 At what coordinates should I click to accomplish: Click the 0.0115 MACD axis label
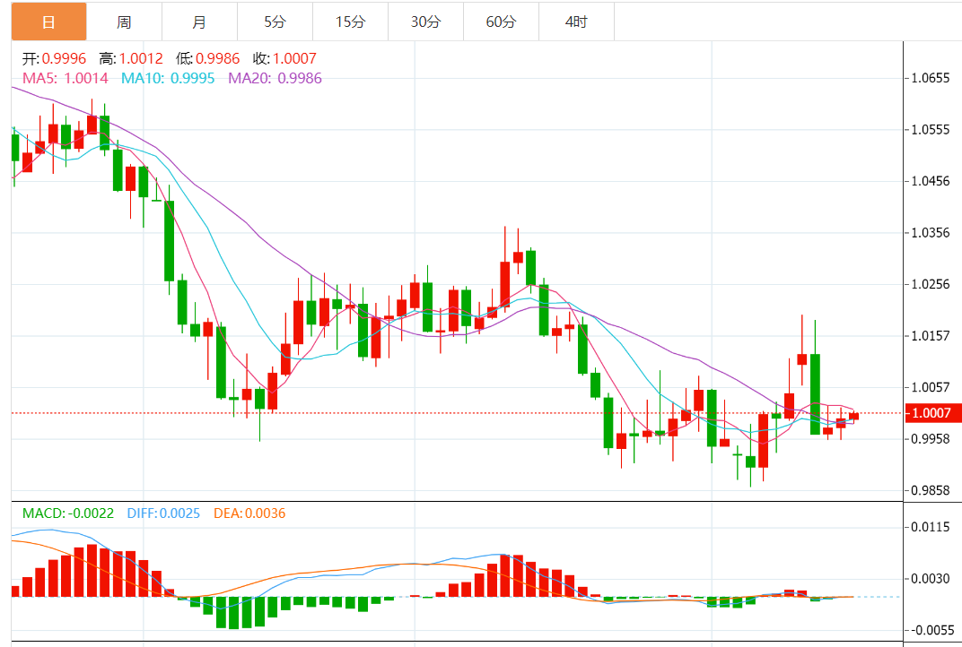coord(930,527)
